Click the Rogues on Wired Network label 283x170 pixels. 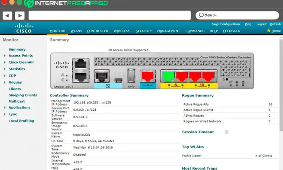click(202, 121)
